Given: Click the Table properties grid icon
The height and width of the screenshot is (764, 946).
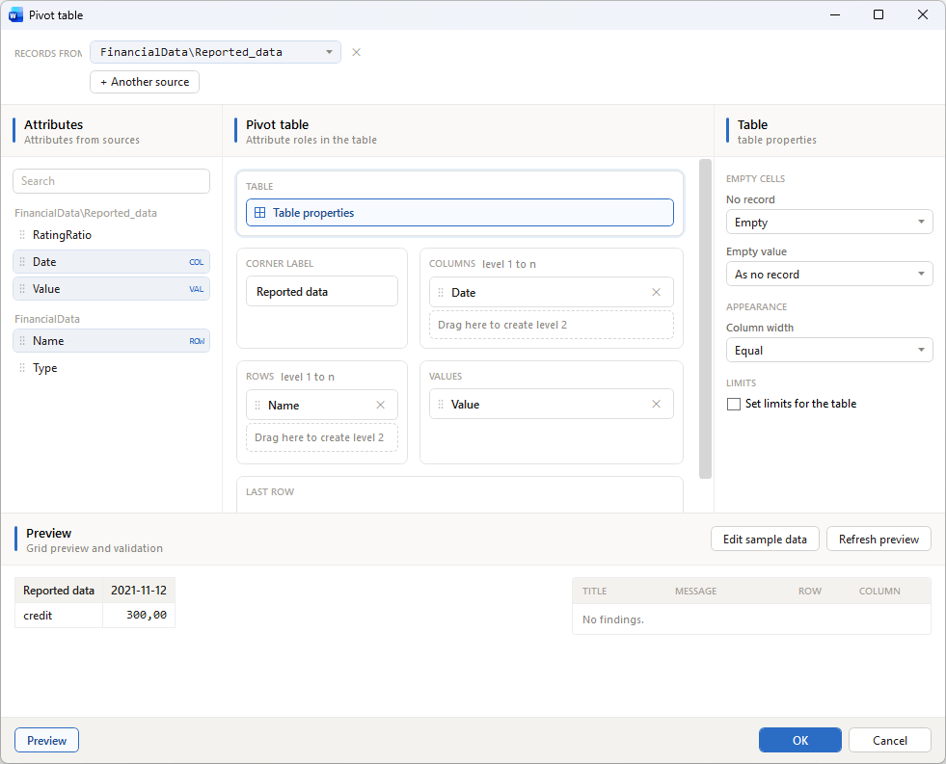Looking at the screenshot, I should pyautogui.click(x=260, y=213).
